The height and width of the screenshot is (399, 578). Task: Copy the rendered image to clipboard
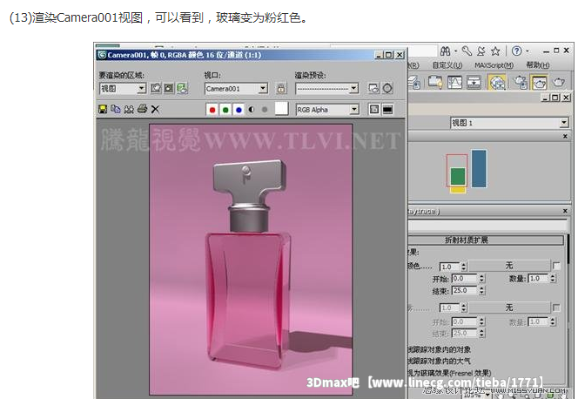116,109
